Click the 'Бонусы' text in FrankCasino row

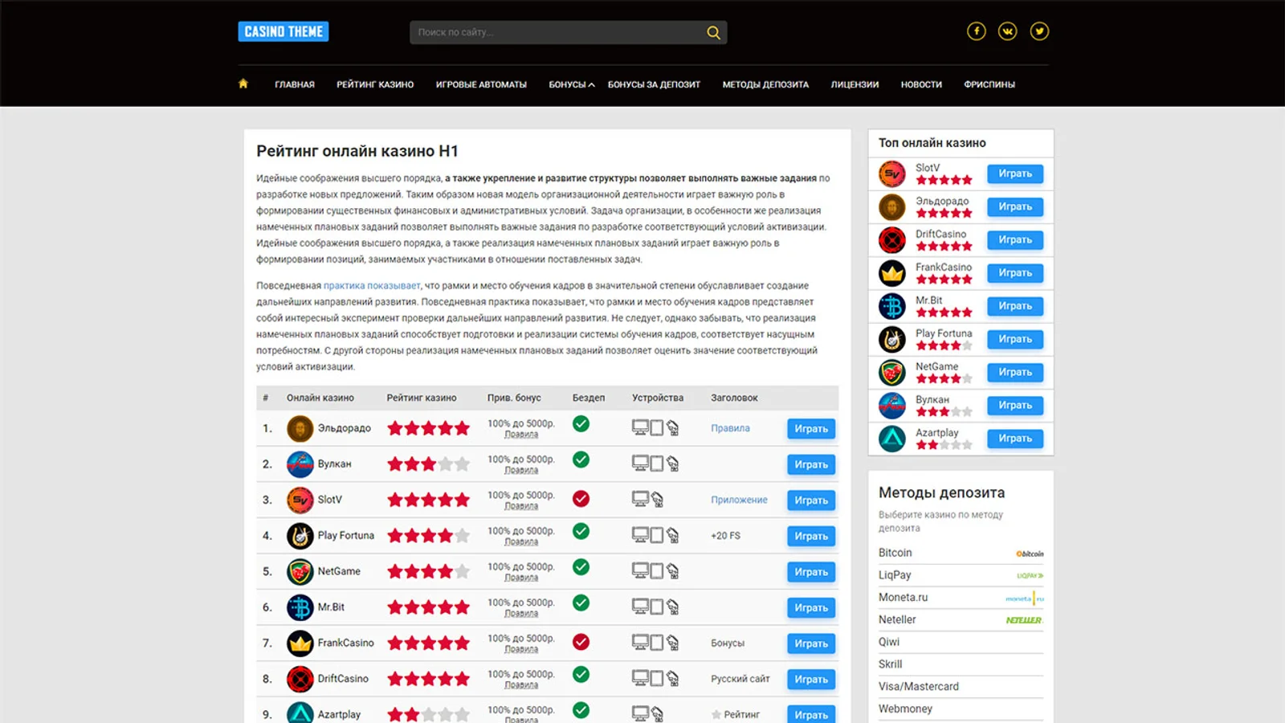(728, 643)
